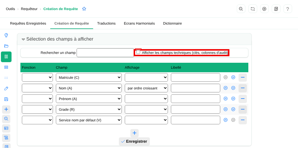Focus the Rechercher un champ input
The height and width of the screenshot is (148, 298).
[x=105, y=52]
